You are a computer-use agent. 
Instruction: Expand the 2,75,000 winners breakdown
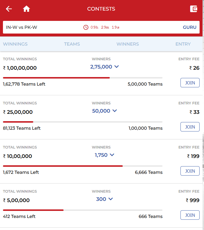tap(105, 67)
